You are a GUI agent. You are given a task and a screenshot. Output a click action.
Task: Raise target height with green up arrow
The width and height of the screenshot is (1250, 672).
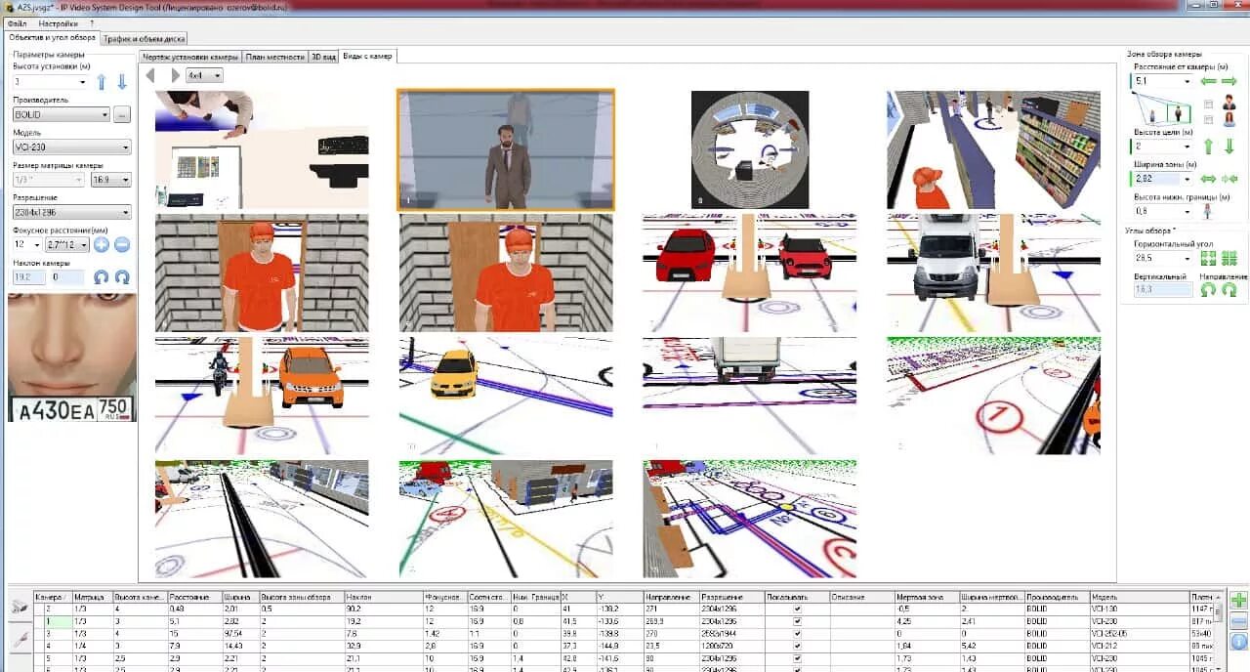1208,147
